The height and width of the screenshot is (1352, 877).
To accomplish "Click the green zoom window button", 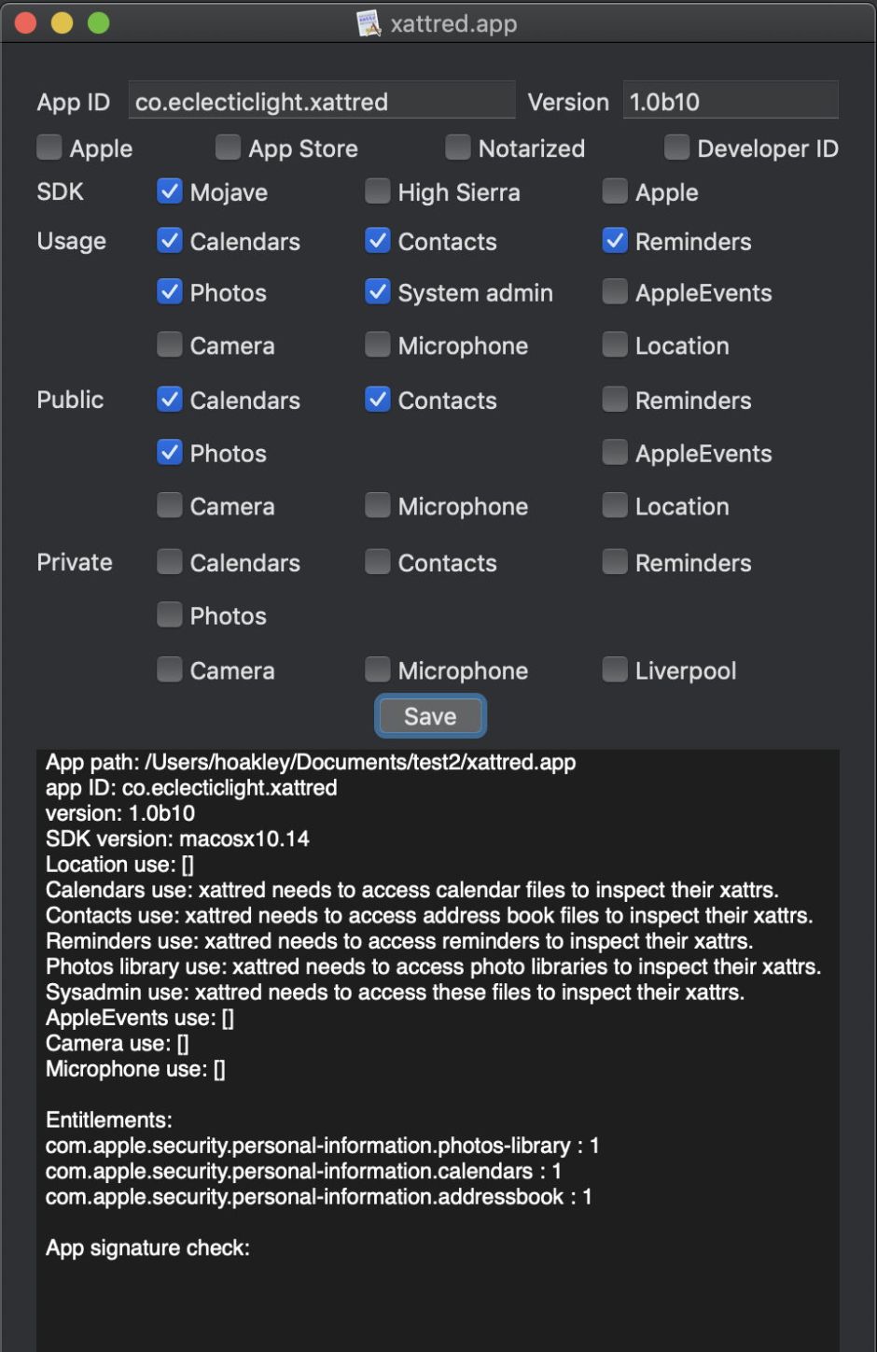I will (98, 23).
